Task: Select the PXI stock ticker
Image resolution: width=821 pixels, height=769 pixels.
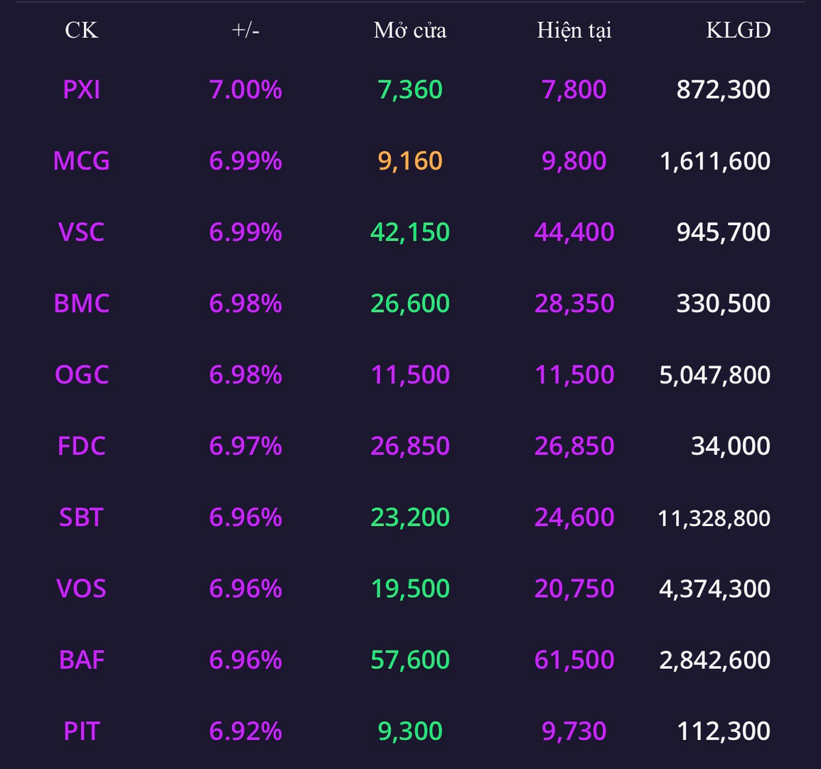Action: coord(81,89)
